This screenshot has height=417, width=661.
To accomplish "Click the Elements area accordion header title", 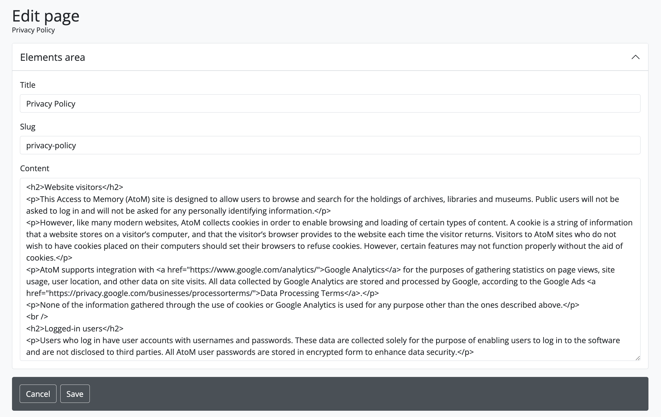I will click(52, 57).
